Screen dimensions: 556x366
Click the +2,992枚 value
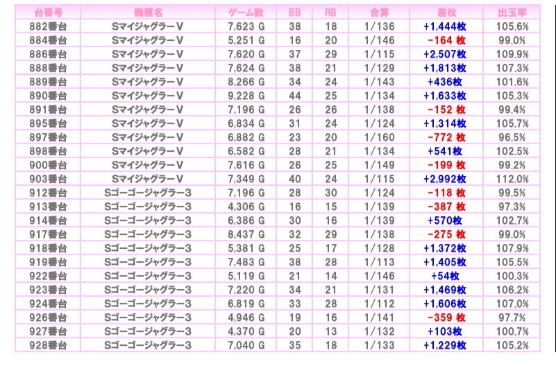tap(445, 179)
